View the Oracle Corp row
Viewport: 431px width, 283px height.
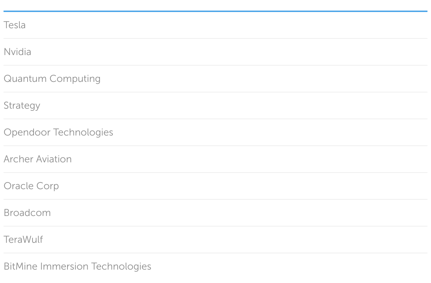[31, 186]
